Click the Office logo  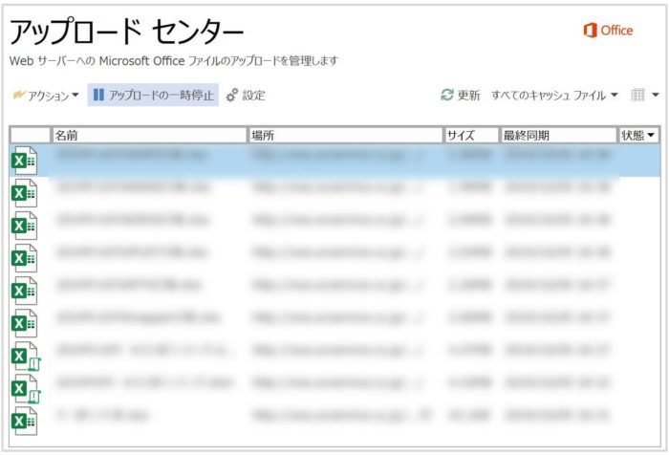pos(608,31)
